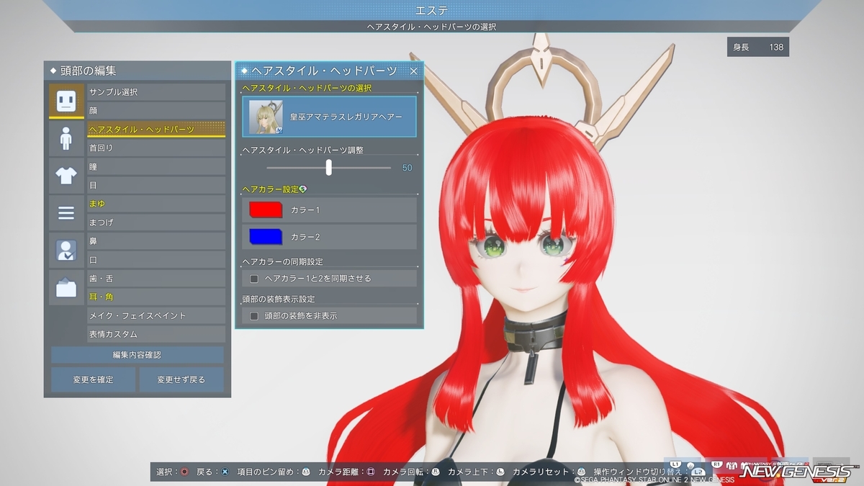Select 顔 in the head menu
The width and height of the screenshot is (864, 486).
click(x=156, y=111)
